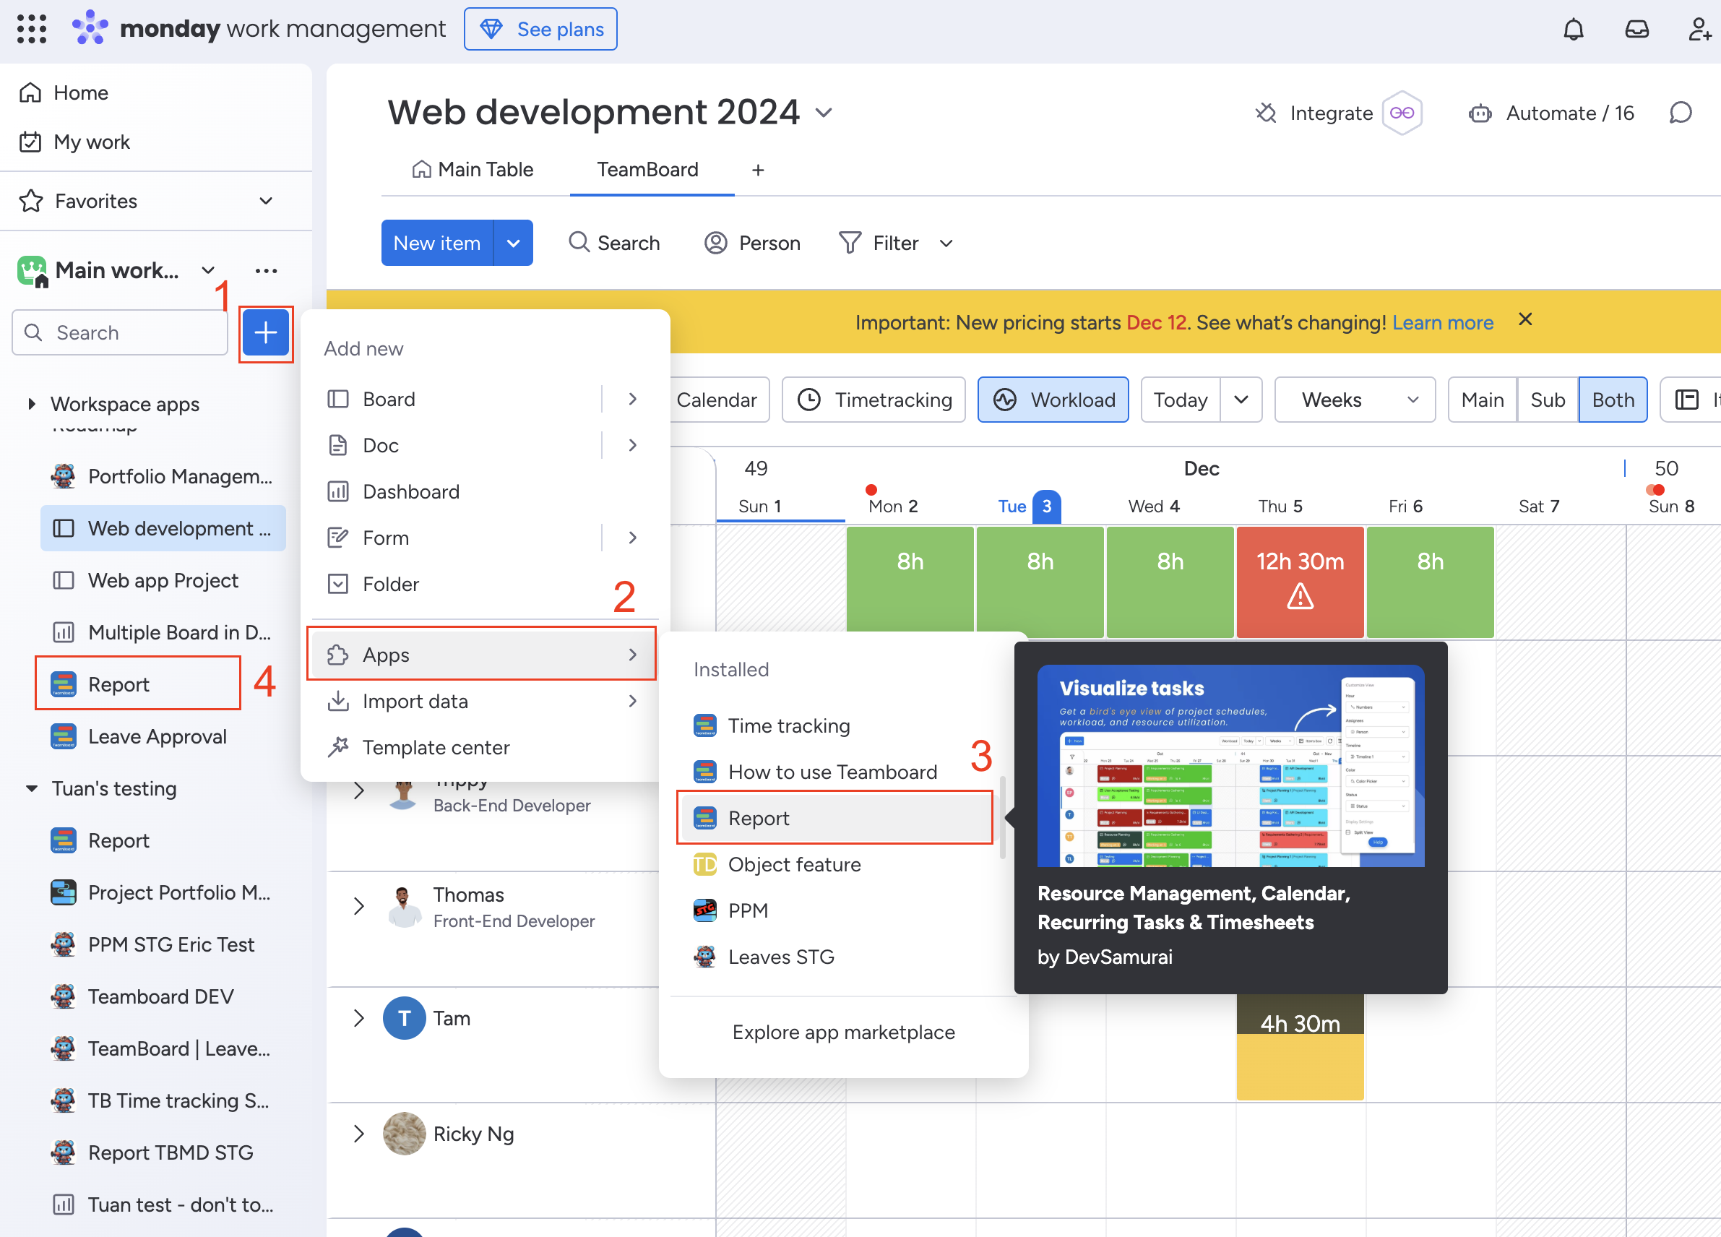Click the monday apps grid icon top-left

31,29
